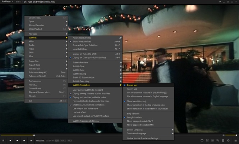Open the Video submenu
The height and width of the screenshot is (144, 239).
pos(46,41)
